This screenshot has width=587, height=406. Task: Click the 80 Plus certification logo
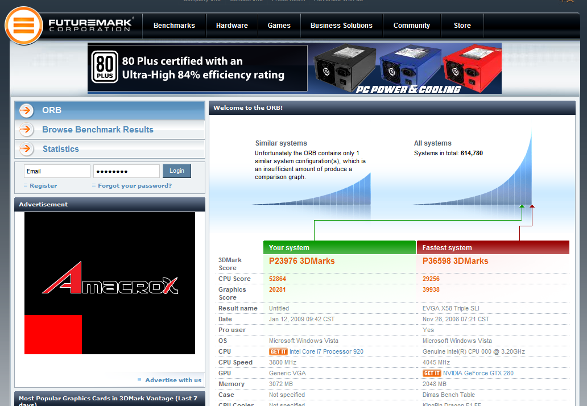(105, 67)
